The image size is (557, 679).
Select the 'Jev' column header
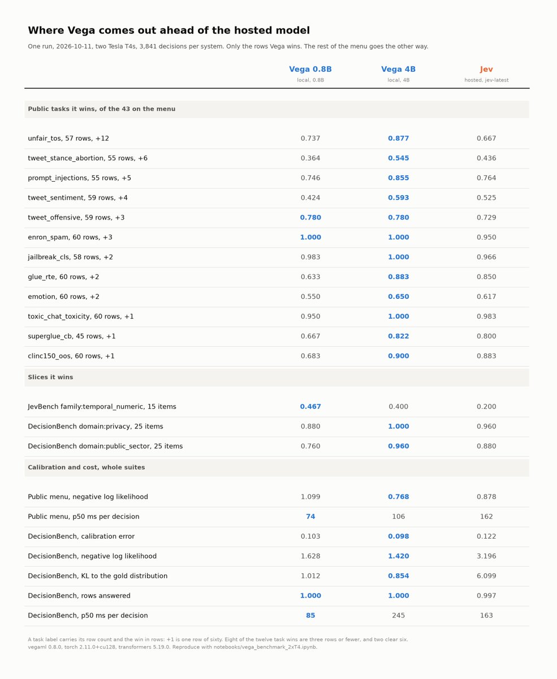[486, 69]
